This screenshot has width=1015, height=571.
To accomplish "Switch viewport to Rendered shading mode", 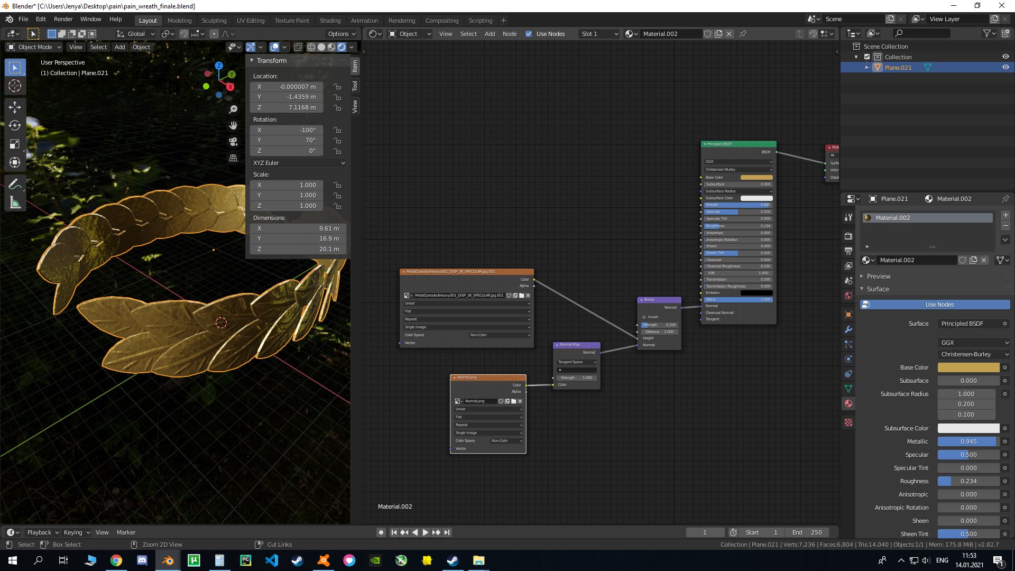I will coord(341,47).
